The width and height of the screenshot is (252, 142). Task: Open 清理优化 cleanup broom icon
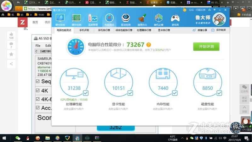[142, 20]
